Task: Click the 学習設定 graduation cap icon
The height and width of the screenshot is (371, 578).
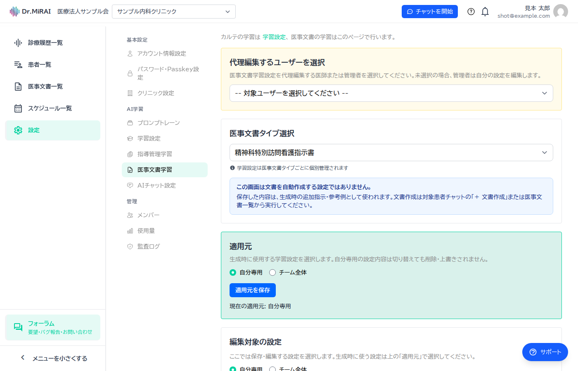Action: (x=130, y=139)
